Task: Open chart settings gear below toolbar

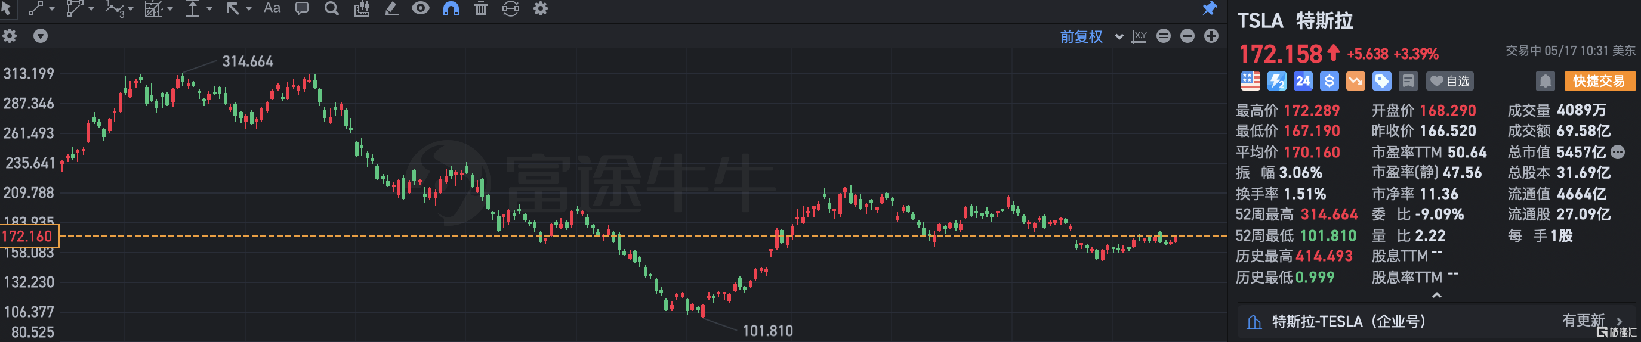Action: pos(10,36)
